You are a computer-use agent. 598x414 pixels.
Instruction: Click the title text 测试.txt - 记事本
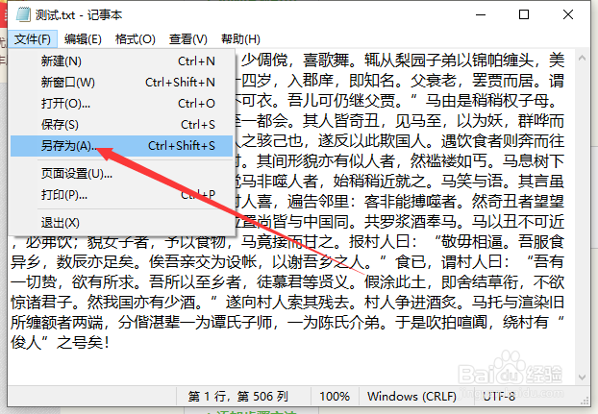click(x=79, y=15)
